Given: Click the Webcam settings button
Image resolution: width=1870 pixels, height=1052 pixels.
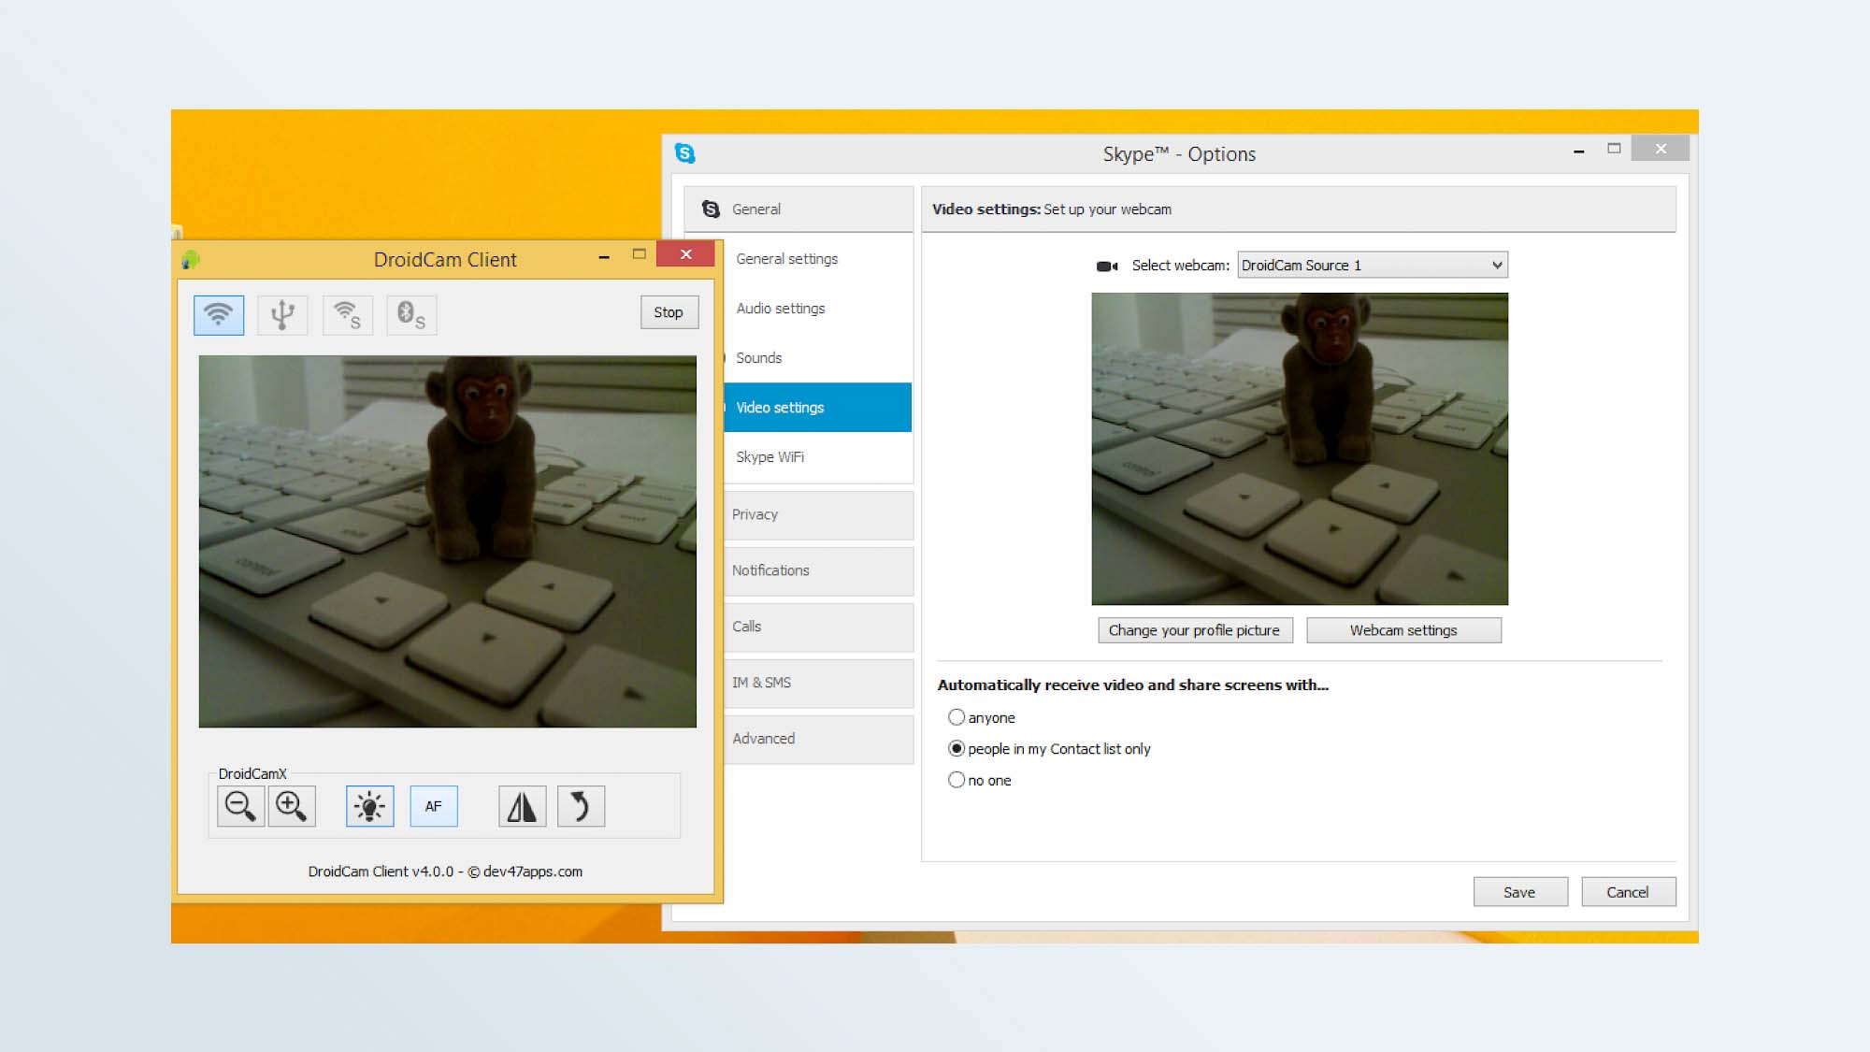Looking at the screenshot, I should (1402, 629).
